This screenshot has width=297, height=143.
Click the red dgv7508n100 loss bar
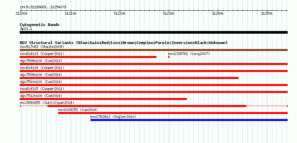point(154,64)
